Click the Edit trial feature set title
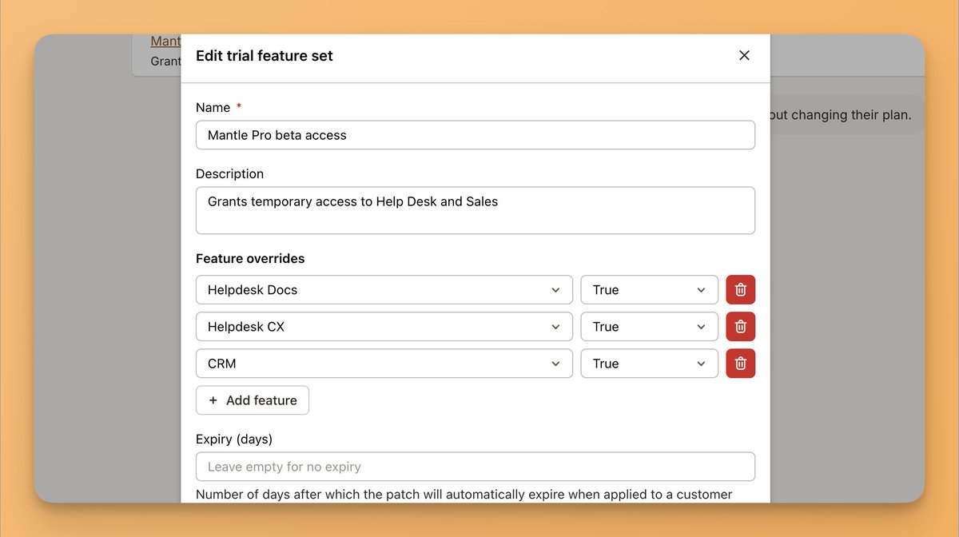 (x=265, y=56)
